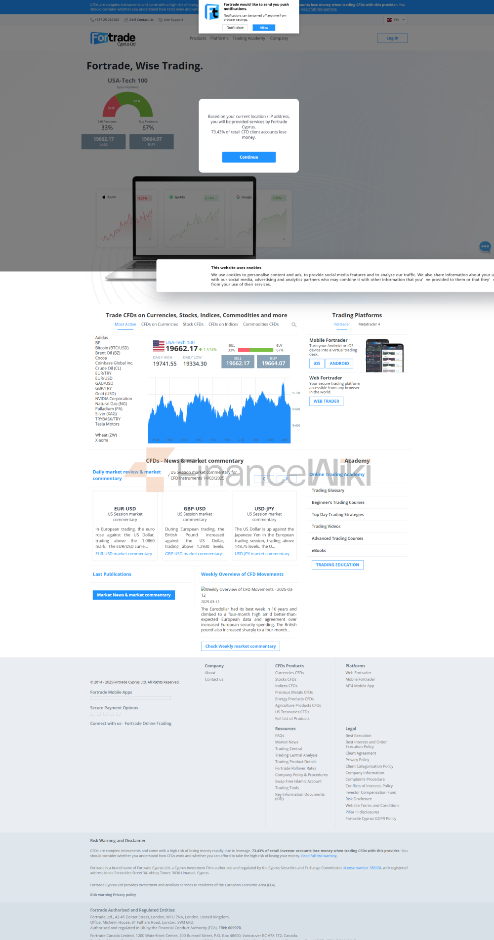
Task: Switch to the Commodities CFDs tab
Action: point(261,325)
